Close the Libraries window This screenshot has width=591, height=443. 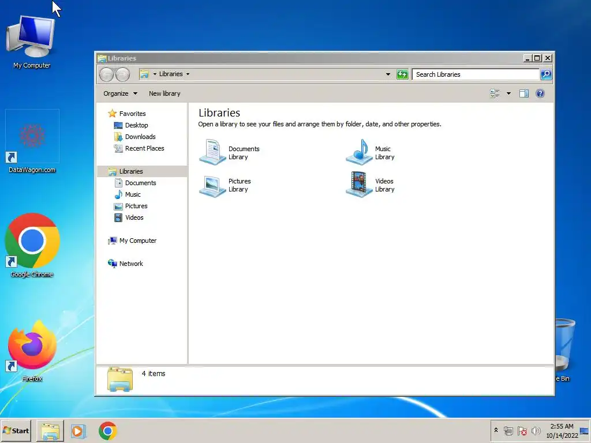[548, 58]
